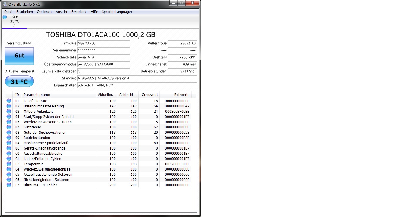Click status orb of Nicht korrigierbare Sektoren row
This screenshot has height=219, width=420.
tap(9, 180)
